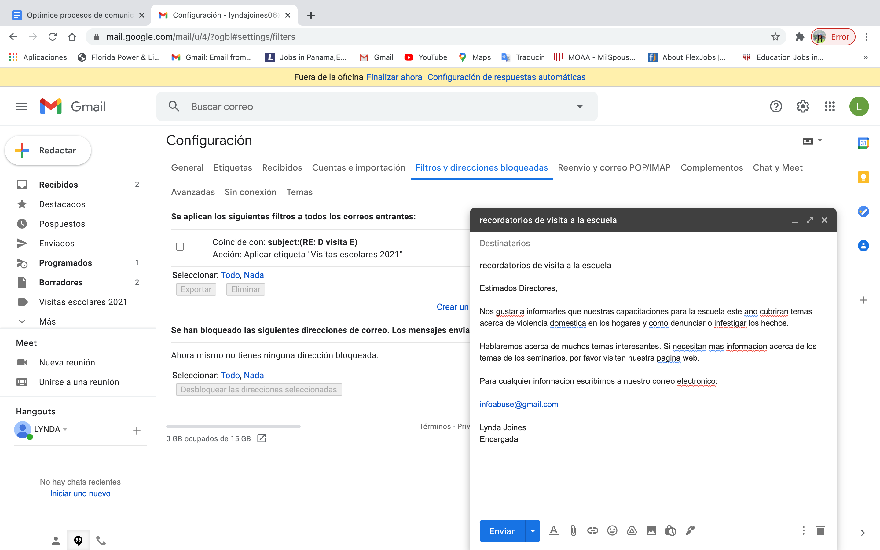This screenshot has height=550, width=880.
Task: Discard draft with trash icon
Action: tap(820, 531)
